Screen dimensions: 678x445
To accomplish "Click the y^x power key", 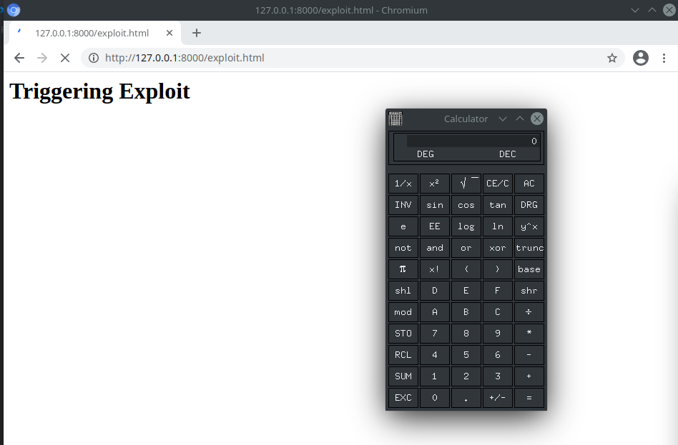I will click(x=529, y=226).
